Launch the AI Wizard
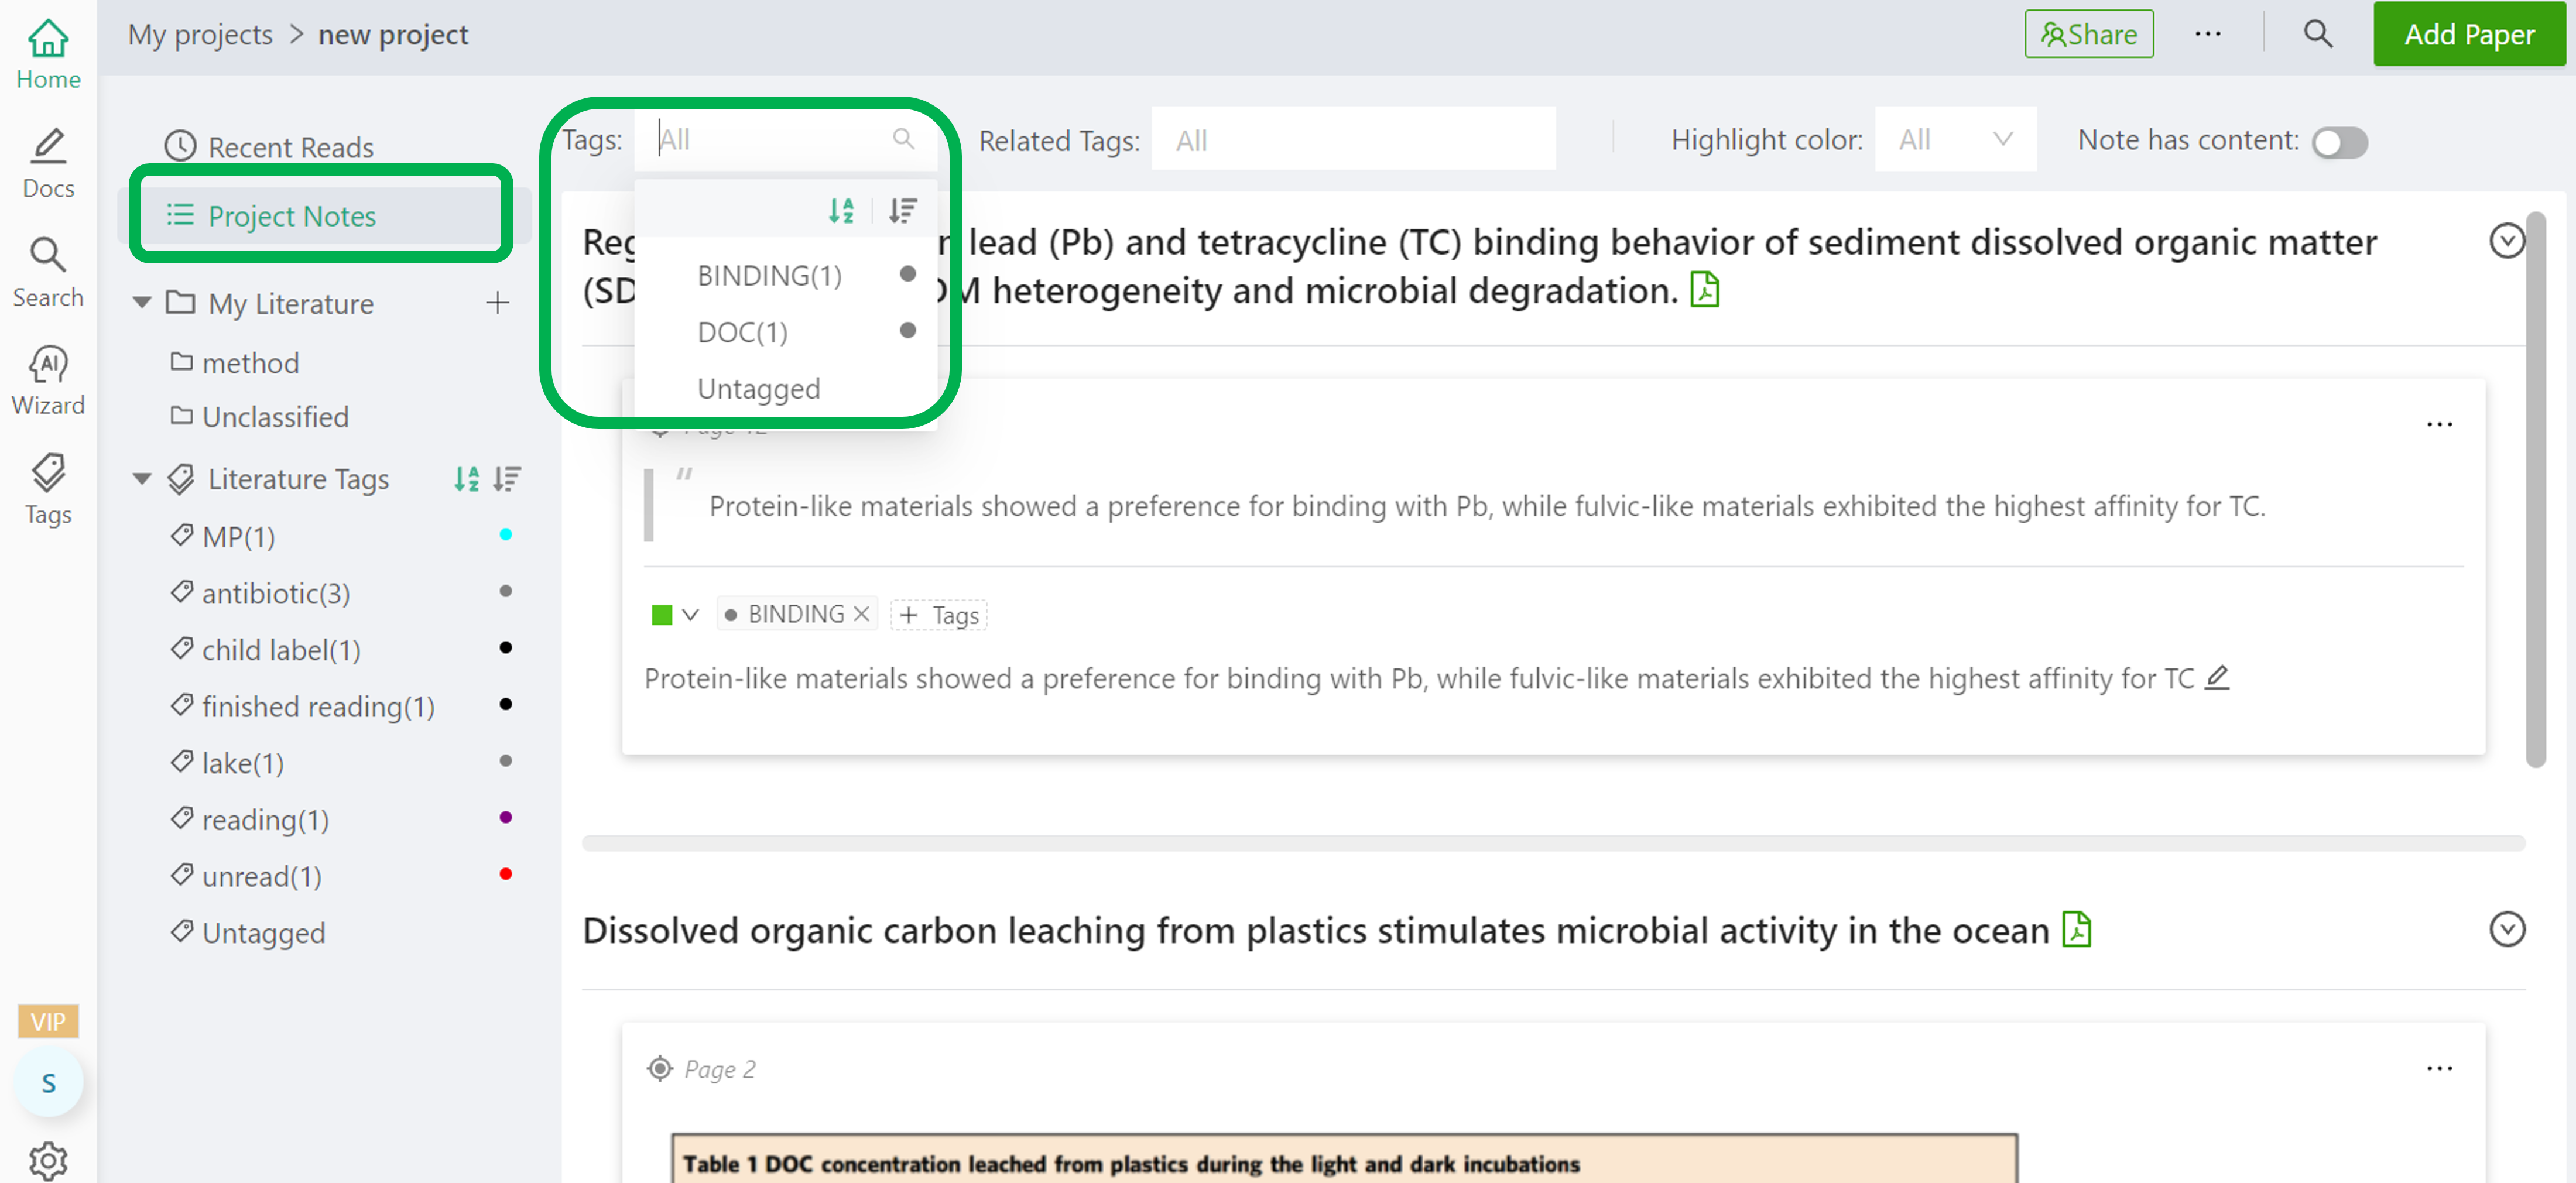The width and height of the screenshot is (2576, 1183). 48,380
